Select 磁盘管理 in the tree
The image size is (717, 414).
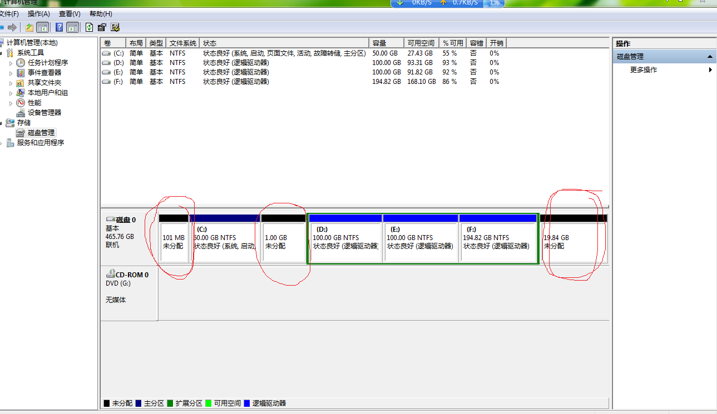pos(41,133)
